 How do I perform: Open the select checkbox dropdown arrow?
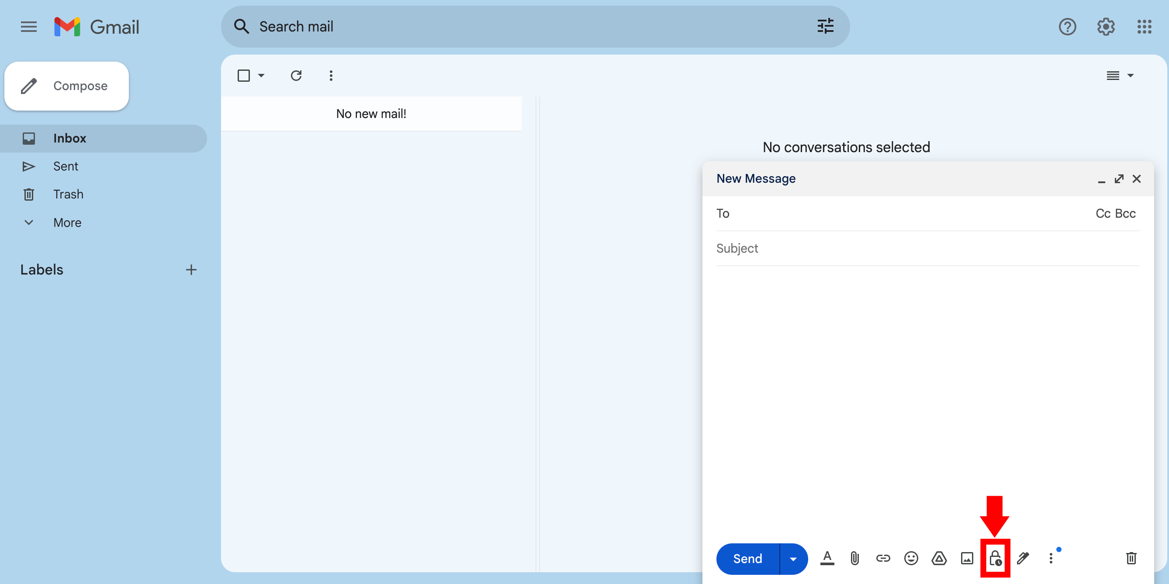click(x=261, y=75)
